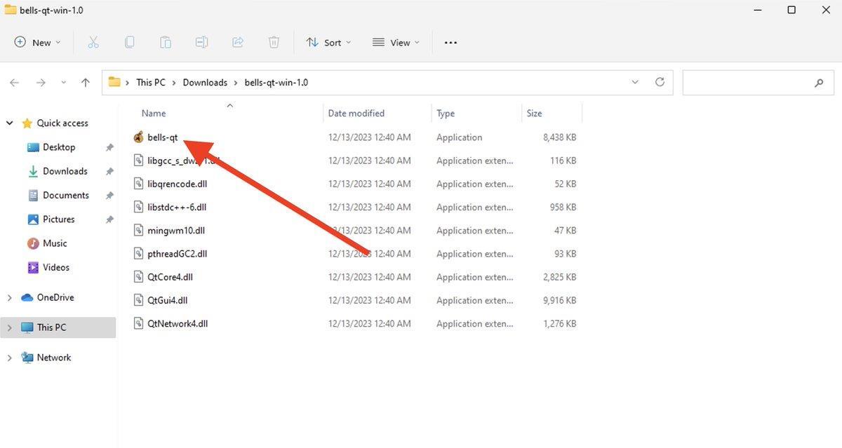Click the search box field

[747, 83]
